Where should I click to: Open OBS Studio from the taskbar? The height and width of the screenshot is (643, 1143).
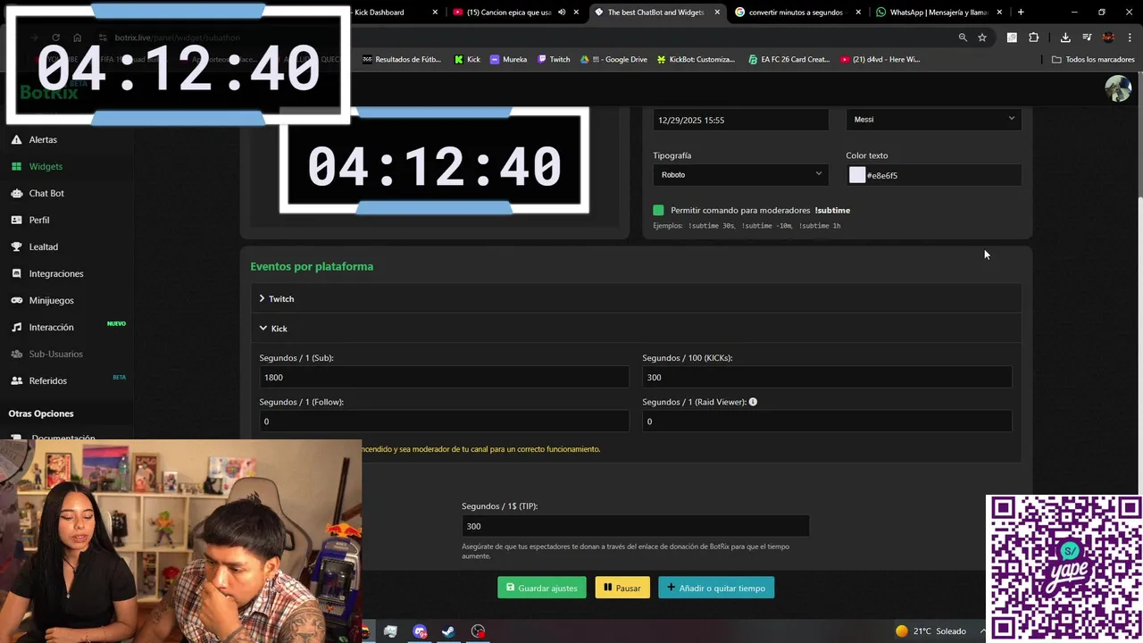click(479, 631)
